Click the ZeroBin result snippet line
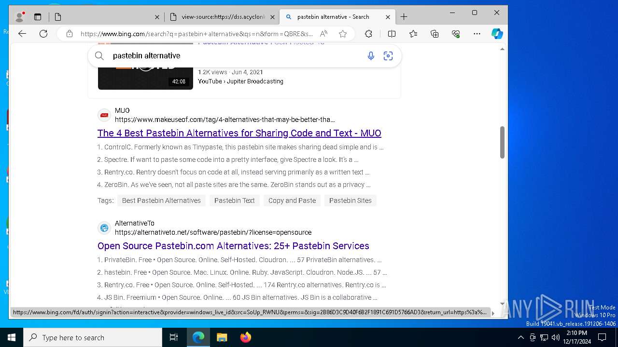Image resolution: width=618 pixels, height=347 pixels. (234, 185)
